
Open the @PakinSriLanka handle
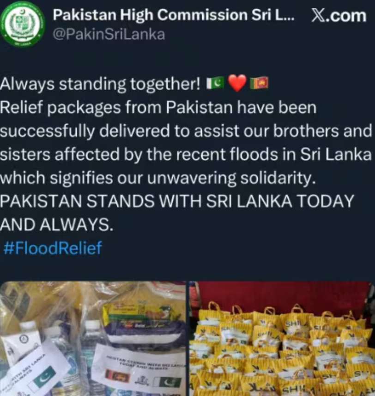(109, 34)
